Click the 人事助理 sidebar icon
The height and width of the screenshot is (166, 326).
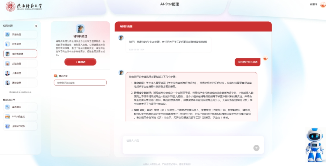point(7,73)
